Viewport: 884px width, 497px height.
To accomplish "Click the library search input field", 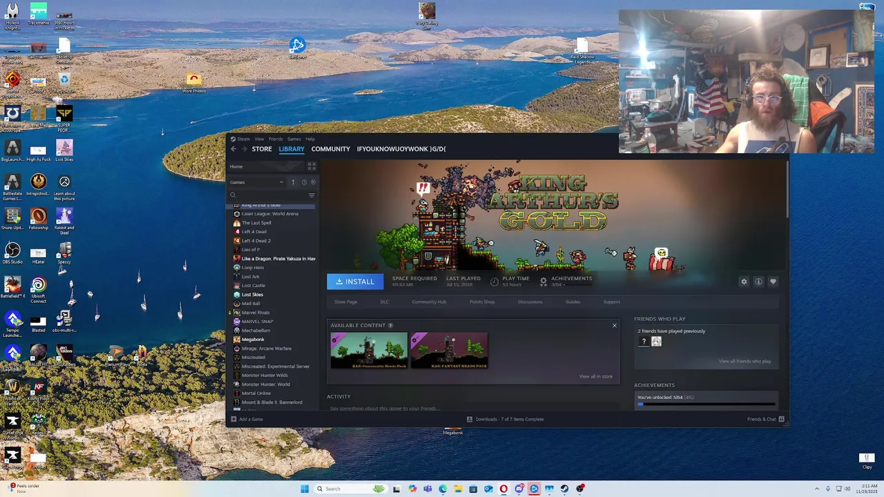I will pyautogui.click(x=271, y=195).
